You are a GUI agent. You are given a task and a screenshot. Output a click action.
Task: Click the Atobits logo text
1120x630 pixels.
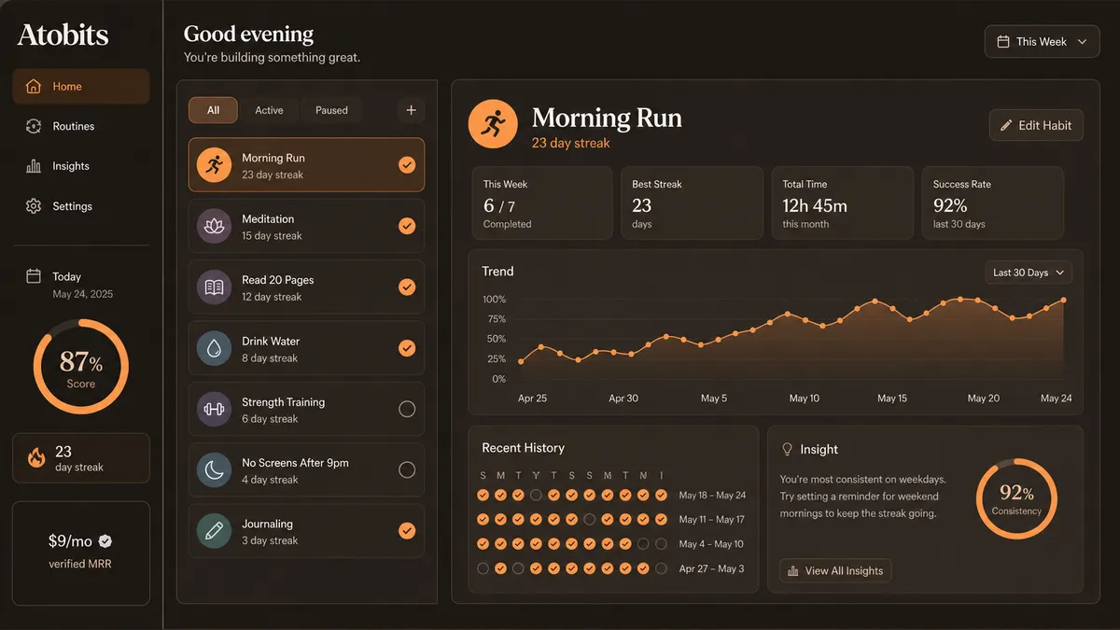click(63, 35)
